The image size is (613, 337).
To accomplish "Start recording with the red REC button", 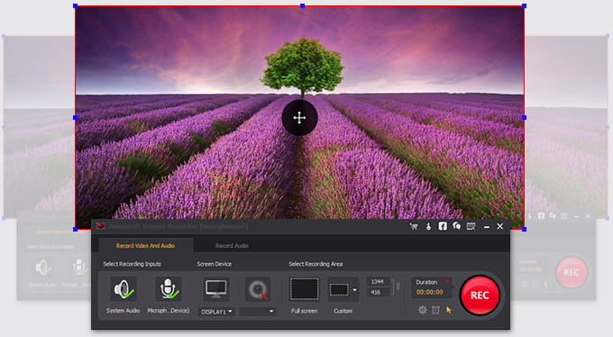I will tap(480, 296).
